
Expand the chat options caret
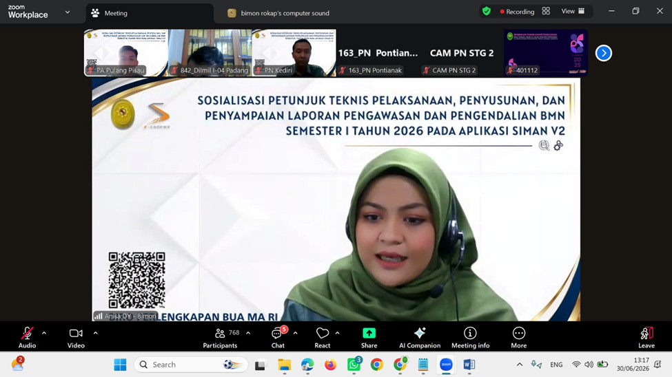click(x=295, y=333)
